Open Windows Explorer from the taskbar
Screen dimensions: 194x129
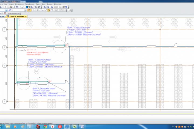point(8,127)
